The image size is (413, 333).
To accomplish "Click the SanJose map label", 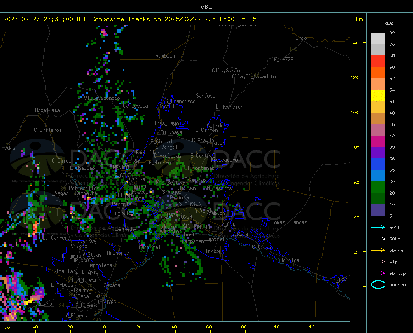I will 206,96.
